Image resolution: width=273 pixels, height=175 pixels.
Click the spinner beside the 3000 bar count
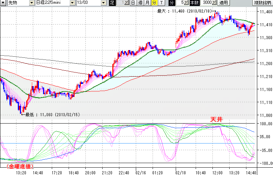[x=215, y=3]
